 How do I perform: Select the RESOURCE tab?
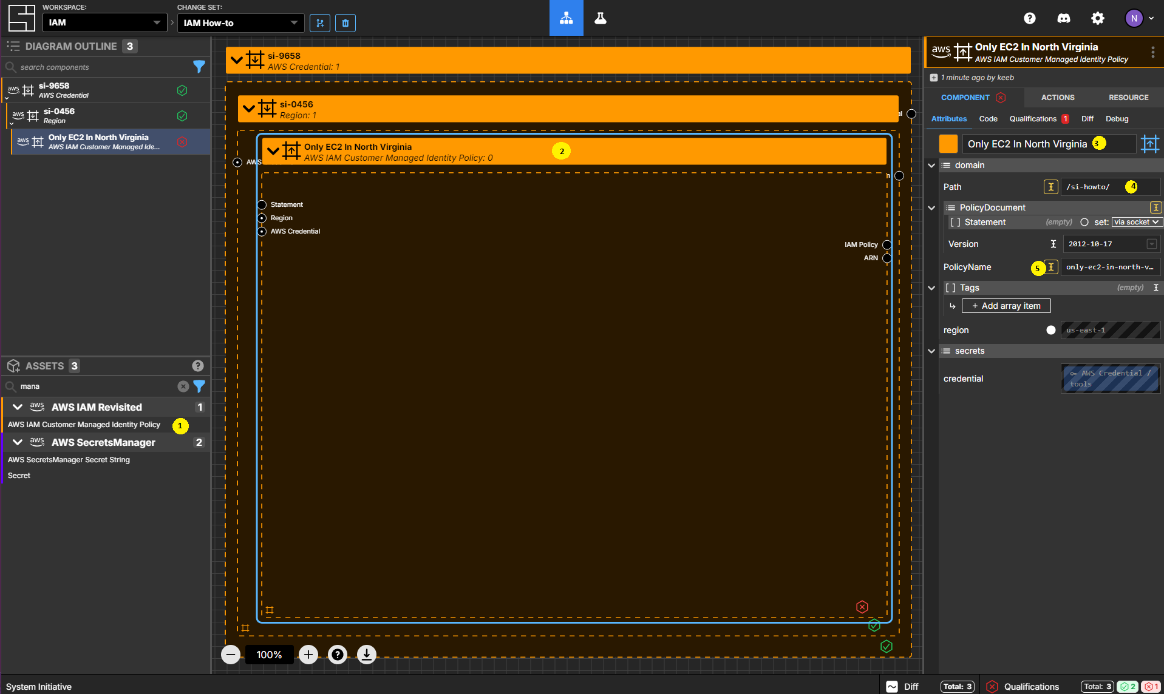1128,97
